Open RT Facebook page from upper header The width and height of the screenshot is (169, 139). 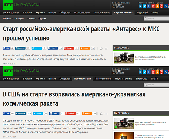coord(149,6)
